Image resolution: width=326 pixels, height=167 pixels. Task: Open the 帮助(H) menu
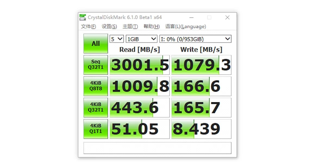click(151, 26)
